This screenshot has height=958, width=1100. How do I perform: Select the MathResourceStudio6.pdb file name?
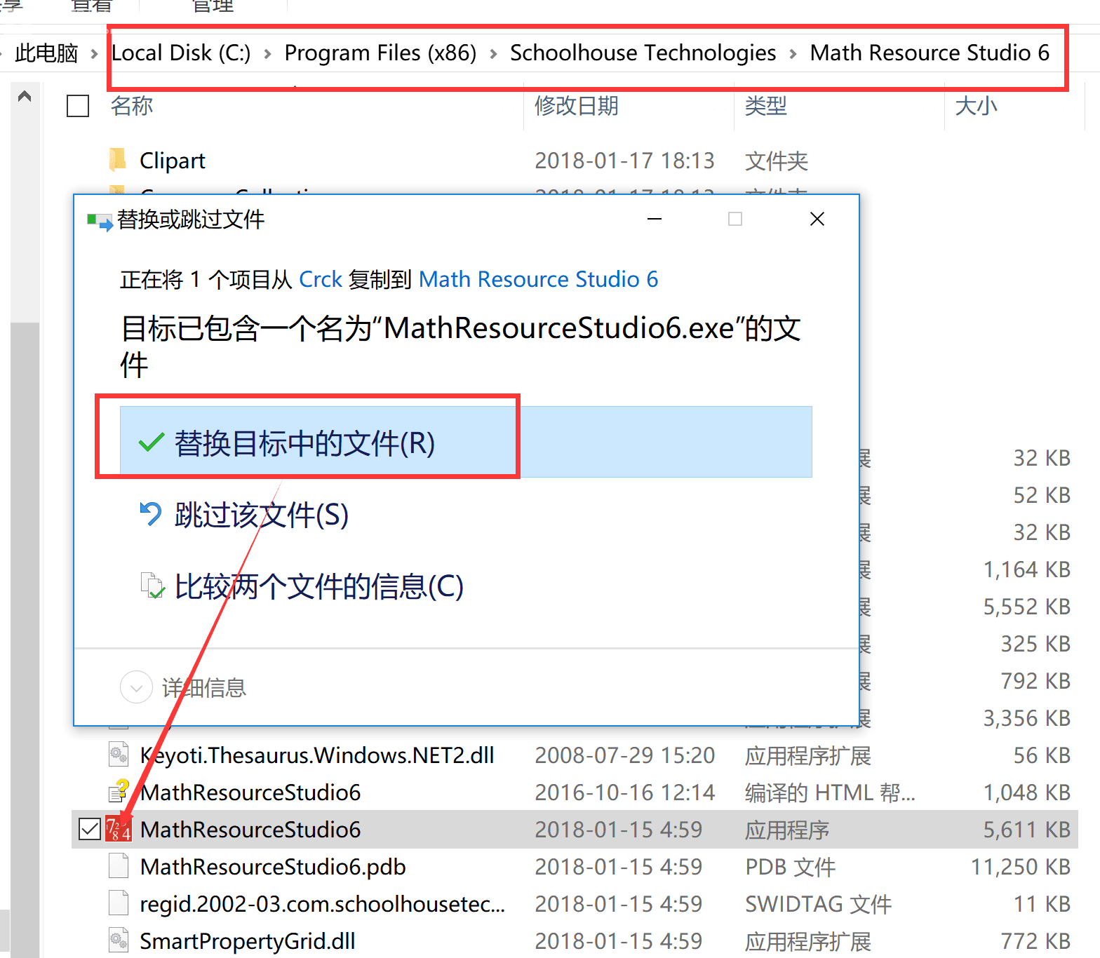point(273,867)
